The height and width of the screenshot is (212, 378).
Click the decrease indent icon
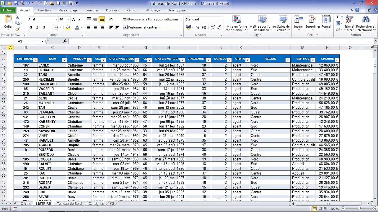(x=111, y=27)
